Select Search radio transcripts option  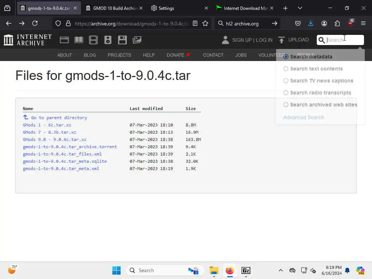(x=286, y=93)
